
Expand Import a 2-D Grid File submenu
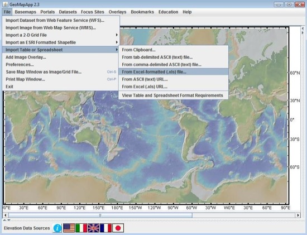coord(60,35)
